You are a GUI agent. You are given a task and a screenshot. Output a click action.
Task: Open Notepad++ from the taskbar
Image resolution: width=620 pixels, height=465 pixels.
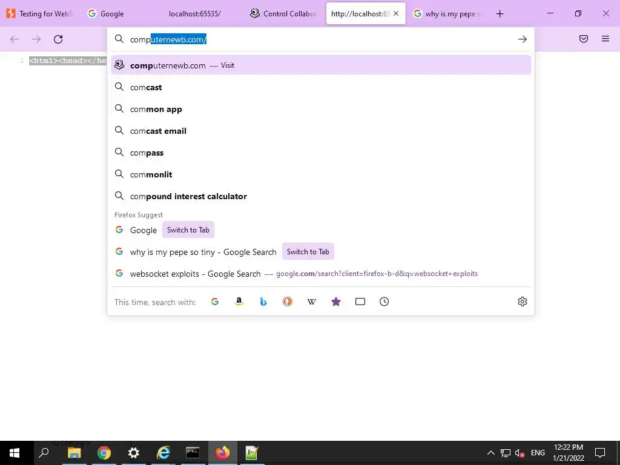click(252, 453)
